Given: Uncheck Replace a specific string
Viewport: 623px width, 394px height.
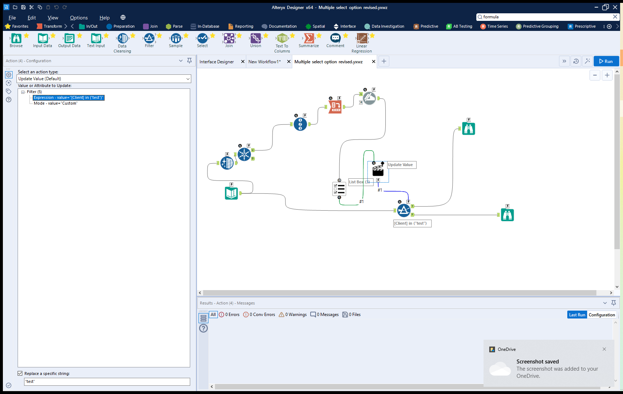Looking at the screenshot, I should [20, 373].
